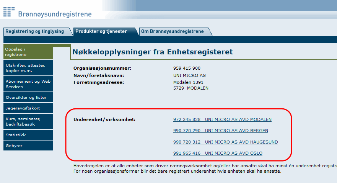
Task: Click the Brønnøysundregistrene header title text
Action: [x=55, y=15]
